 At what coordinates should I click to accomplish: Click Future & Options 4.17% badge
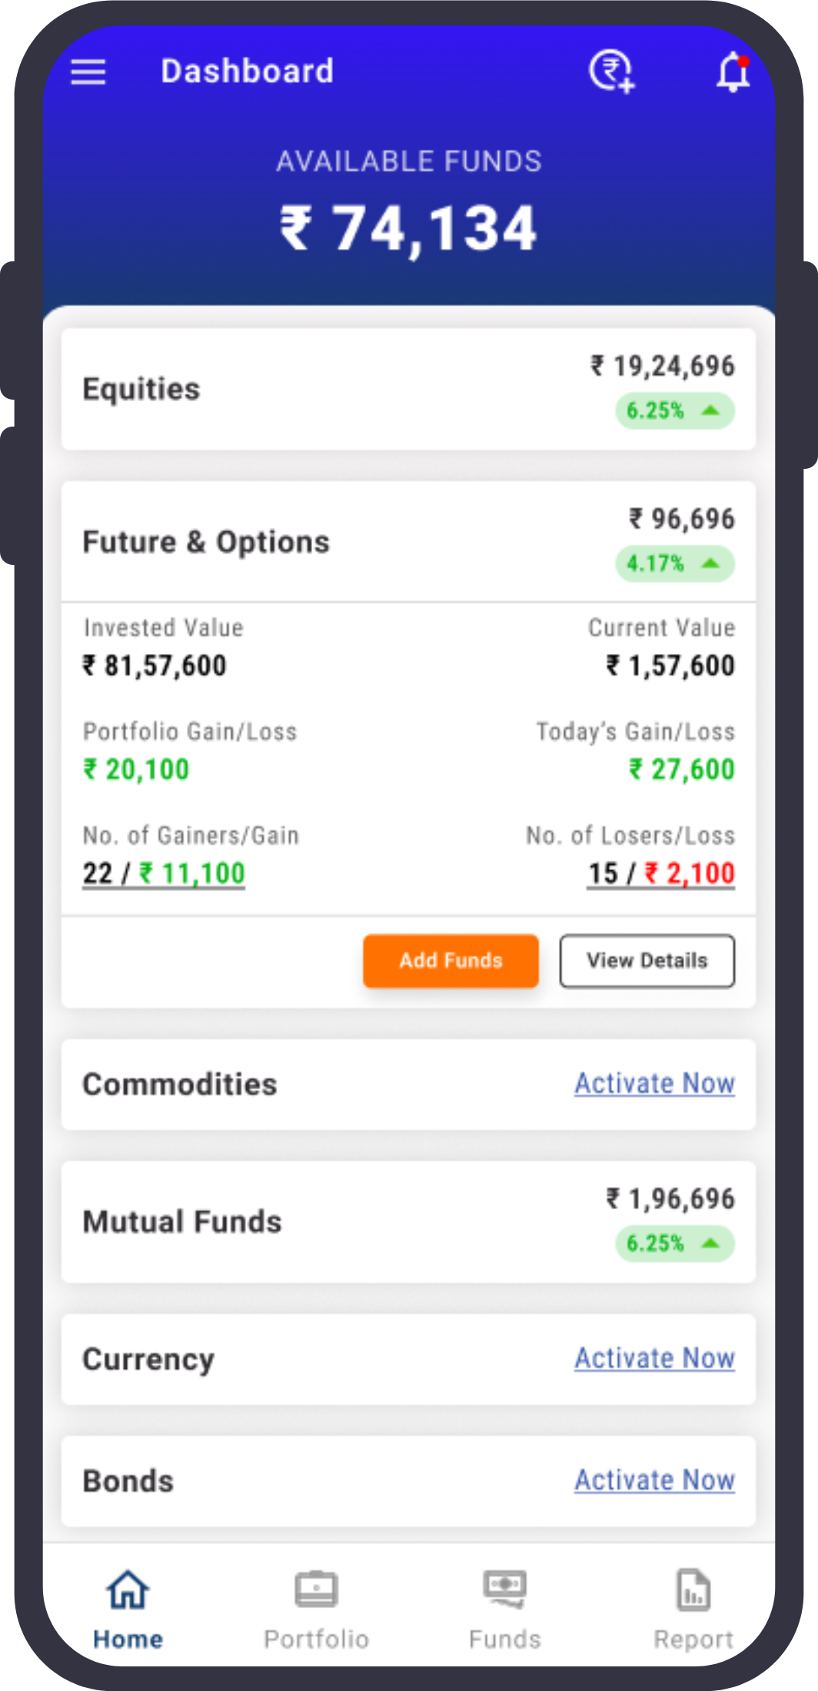[675, 563]
